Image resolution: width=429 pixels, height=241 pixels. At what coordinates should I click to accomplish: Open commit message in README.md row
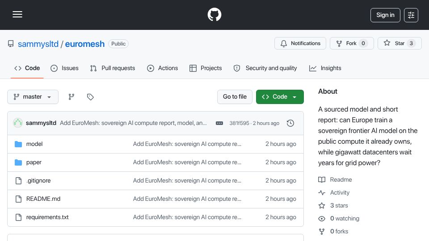tap(187, 199)
